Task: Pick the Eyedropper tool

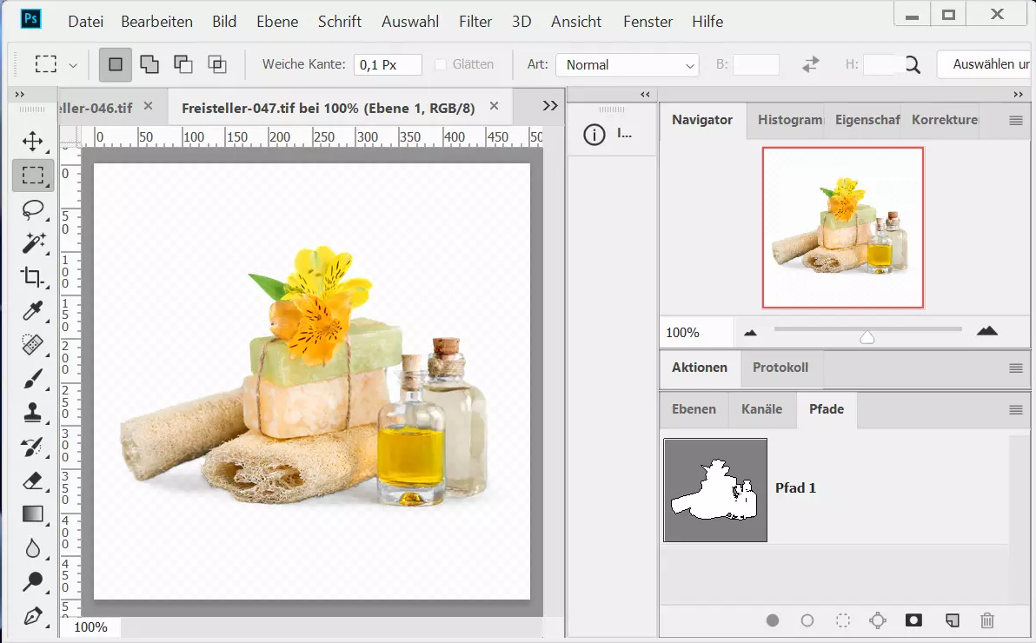Action: (x=32, y=311)
